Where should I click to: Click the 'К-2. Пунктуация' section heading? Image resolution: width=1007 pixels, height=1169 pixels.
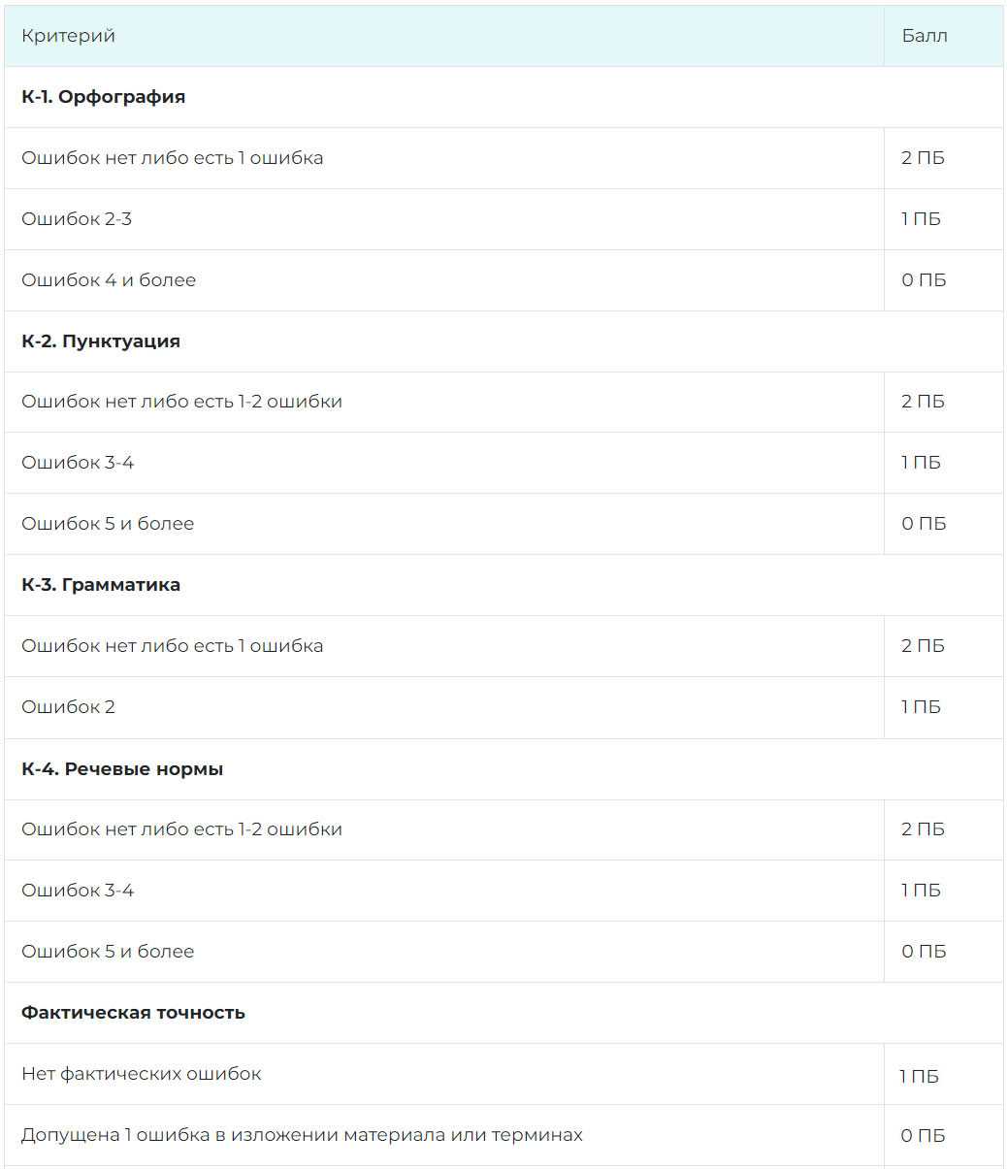pyautogui.click(x=101, y=341)
